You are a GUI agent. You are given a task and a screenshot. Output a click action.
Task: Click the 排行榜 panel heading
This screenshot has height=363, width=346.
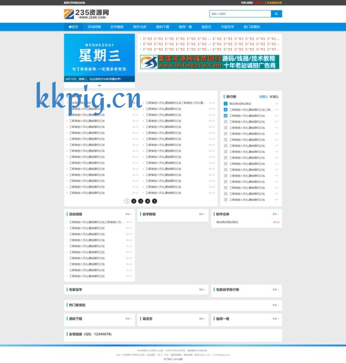[x=231, y=97]
